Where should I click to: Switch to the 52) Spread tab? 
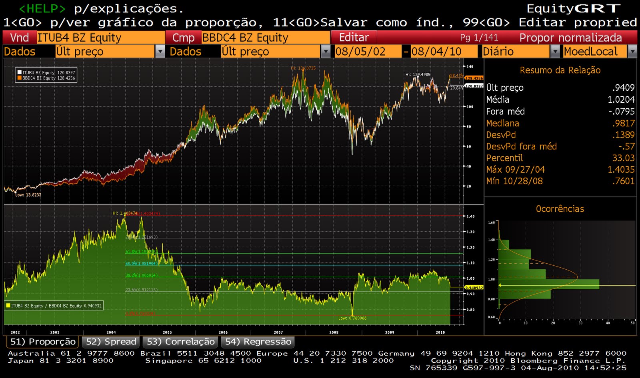click(x=111, y=342)
